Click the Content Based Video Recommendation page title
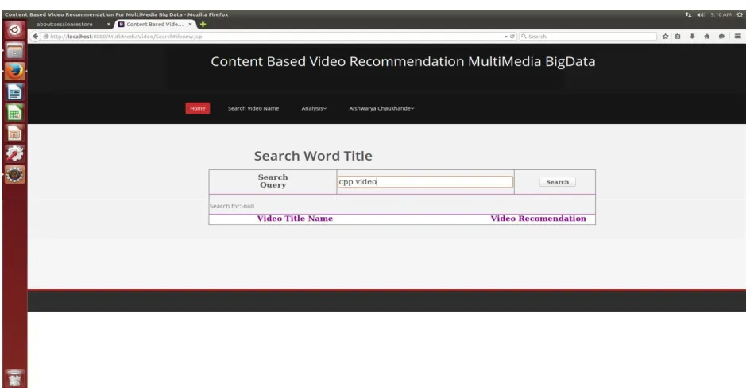The height and width of the screenshot is (388, 750). coord(403,62)
